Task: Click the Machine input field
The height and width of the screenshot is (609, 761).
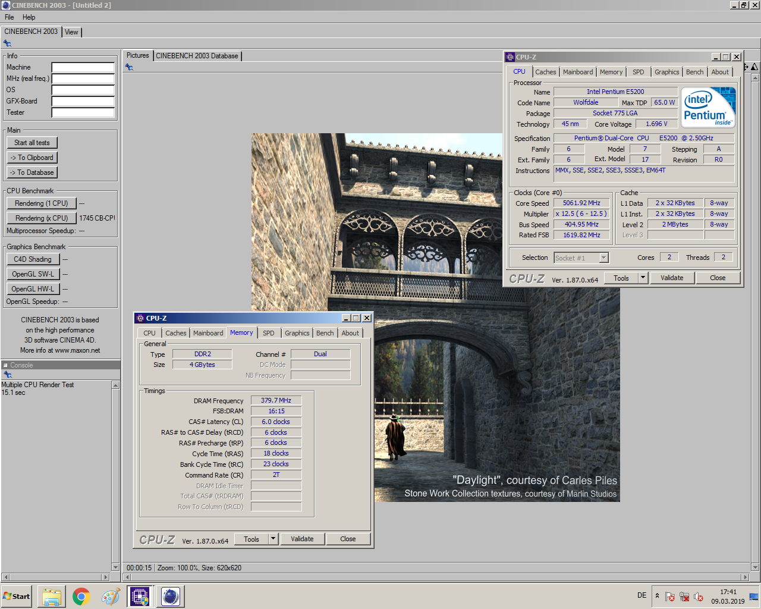Action: [x=83, y=67]
